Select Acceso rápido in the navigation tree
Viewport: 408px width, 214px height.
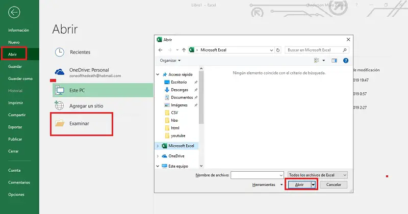point(181,74)
